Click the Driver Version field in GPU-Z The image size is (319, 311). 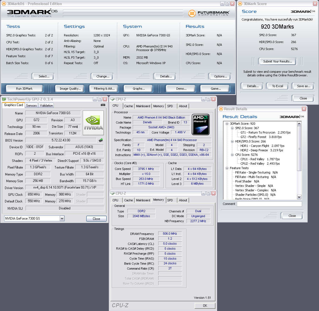(x=65, y=187)
